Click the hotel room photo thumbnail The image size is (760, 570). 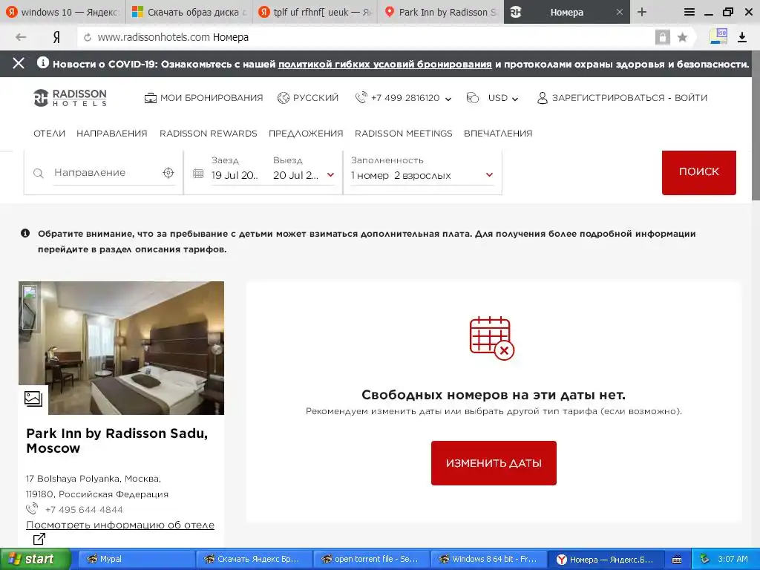[121, 348]
